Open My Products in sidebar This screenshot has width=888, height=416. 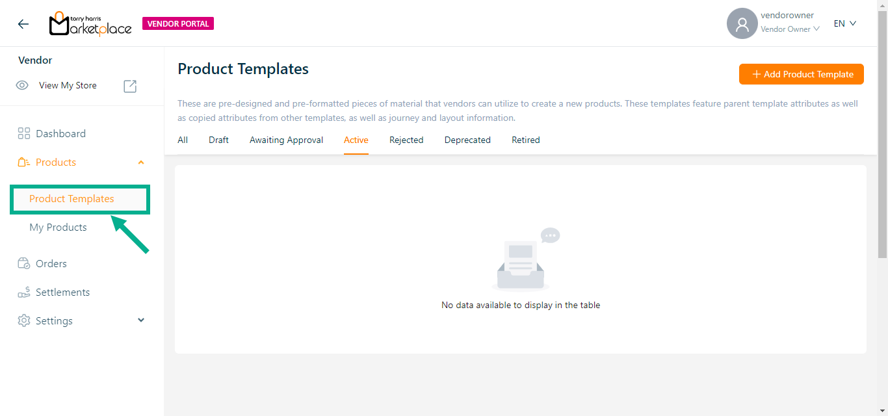click(x=58, y=227)
